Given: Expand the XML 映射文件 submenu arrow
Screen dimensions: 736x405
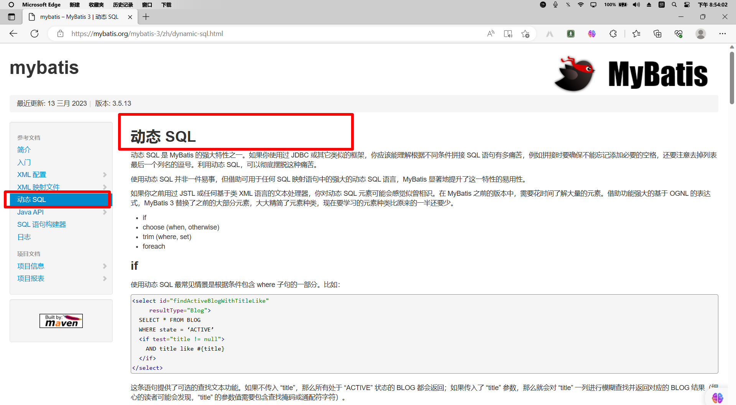Looking at the screenshot, I should coord(105,187).
